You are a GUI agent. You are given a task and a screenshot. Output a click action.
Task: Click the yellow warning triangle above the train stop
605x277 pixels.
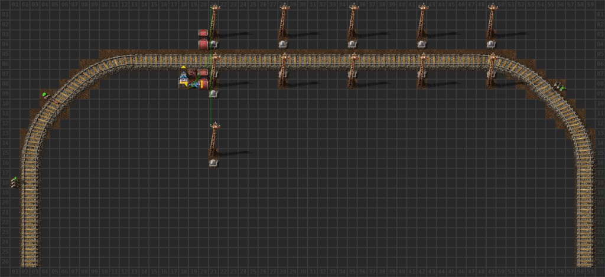(x=184, y=67)
